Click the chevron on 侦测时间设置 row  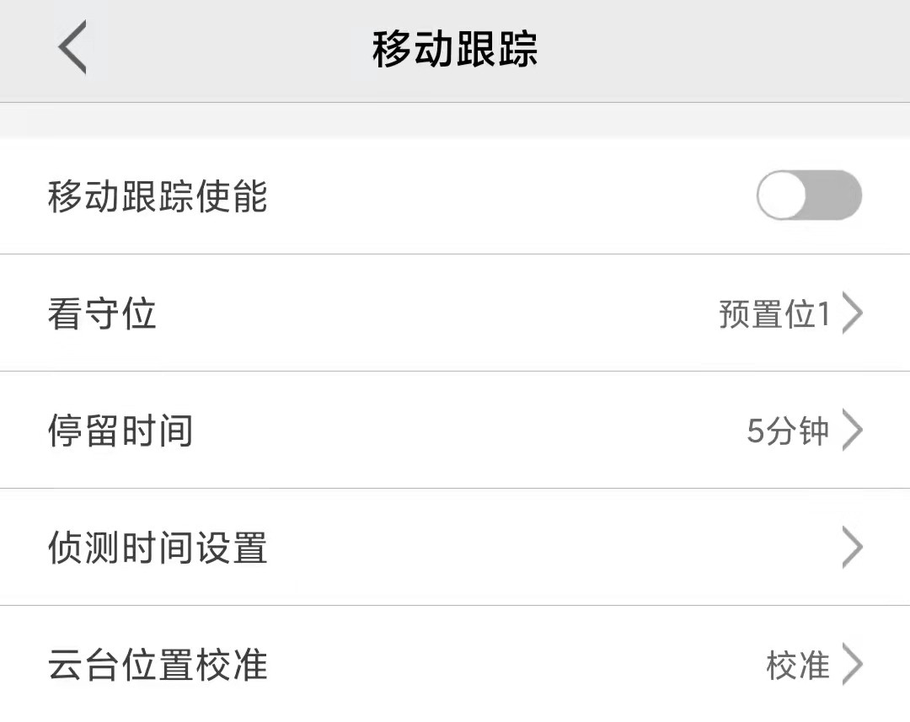853,548
